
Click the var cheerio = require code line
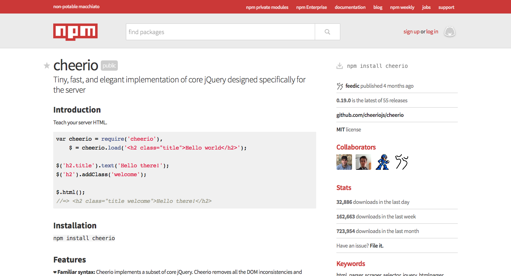pyautogui.click(x=109, y=139)
